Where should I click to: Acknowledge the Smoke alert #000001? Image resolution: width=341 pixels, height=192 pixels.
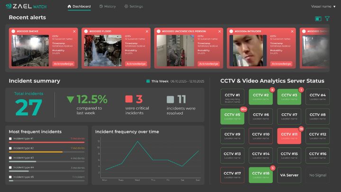pyautogui.click(x=63, y=64)
